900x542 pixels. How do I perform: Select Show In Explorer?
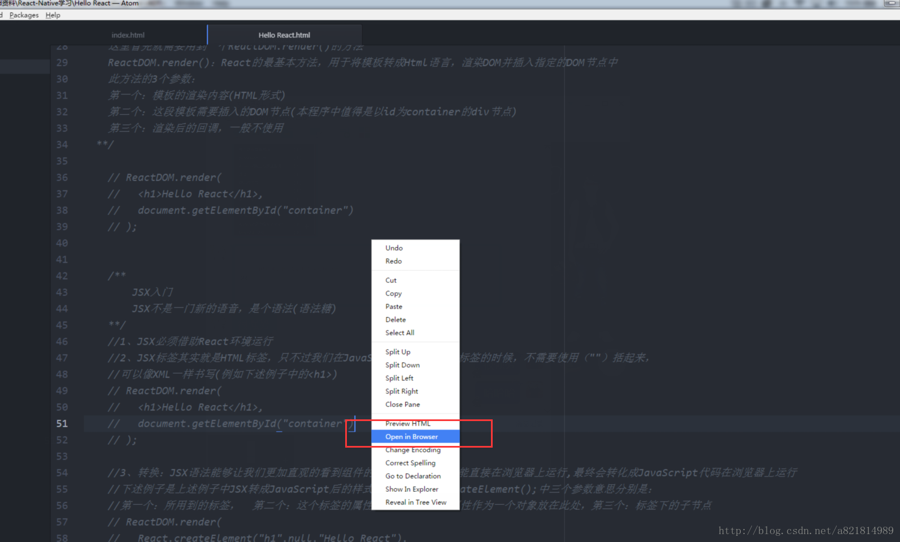(x=415, y=489)
